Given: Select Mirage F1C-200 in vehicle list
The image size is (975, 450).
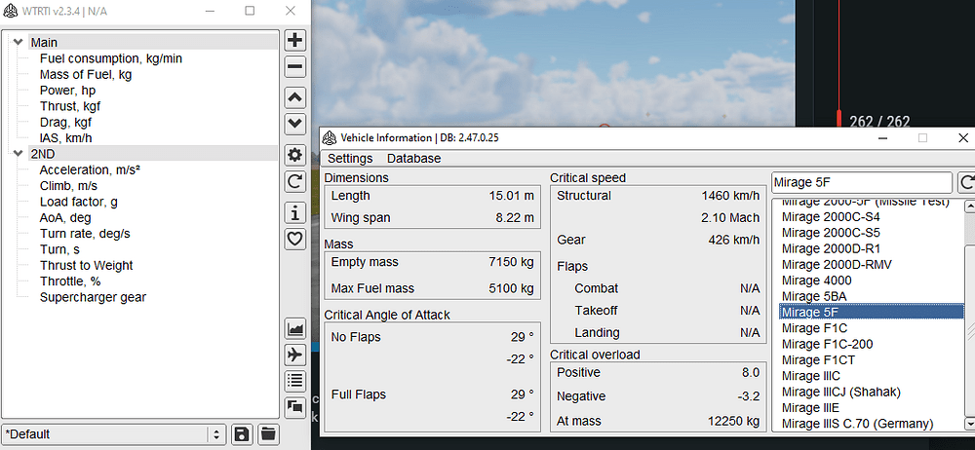Looking at the screenshot, I should (x=827, y=344).
